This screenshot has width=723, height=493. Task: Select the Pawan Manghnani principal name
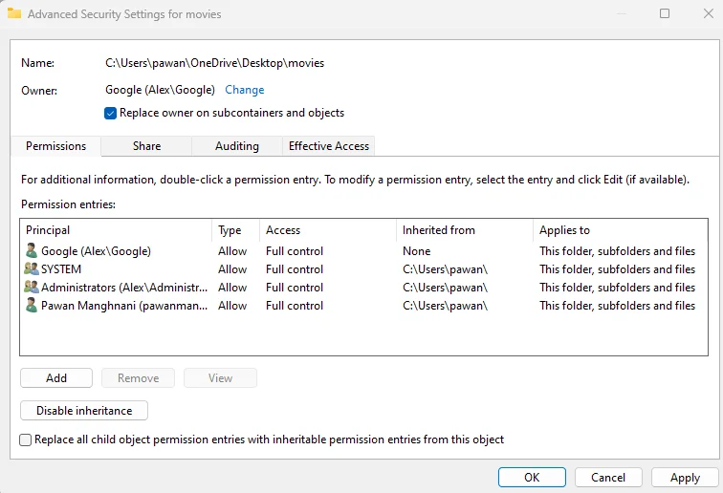(124, 306)
